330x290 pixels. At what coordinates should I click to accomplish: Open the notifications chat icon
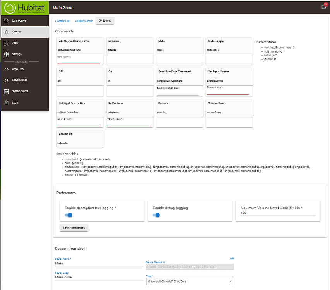(x=324, y=7)
